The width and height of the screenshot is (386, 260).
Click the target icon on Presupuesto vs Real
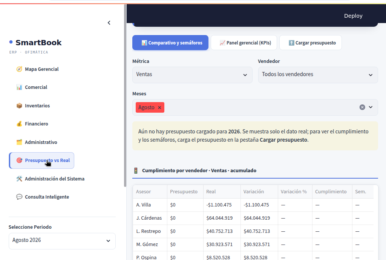click(x=19, y=161)
